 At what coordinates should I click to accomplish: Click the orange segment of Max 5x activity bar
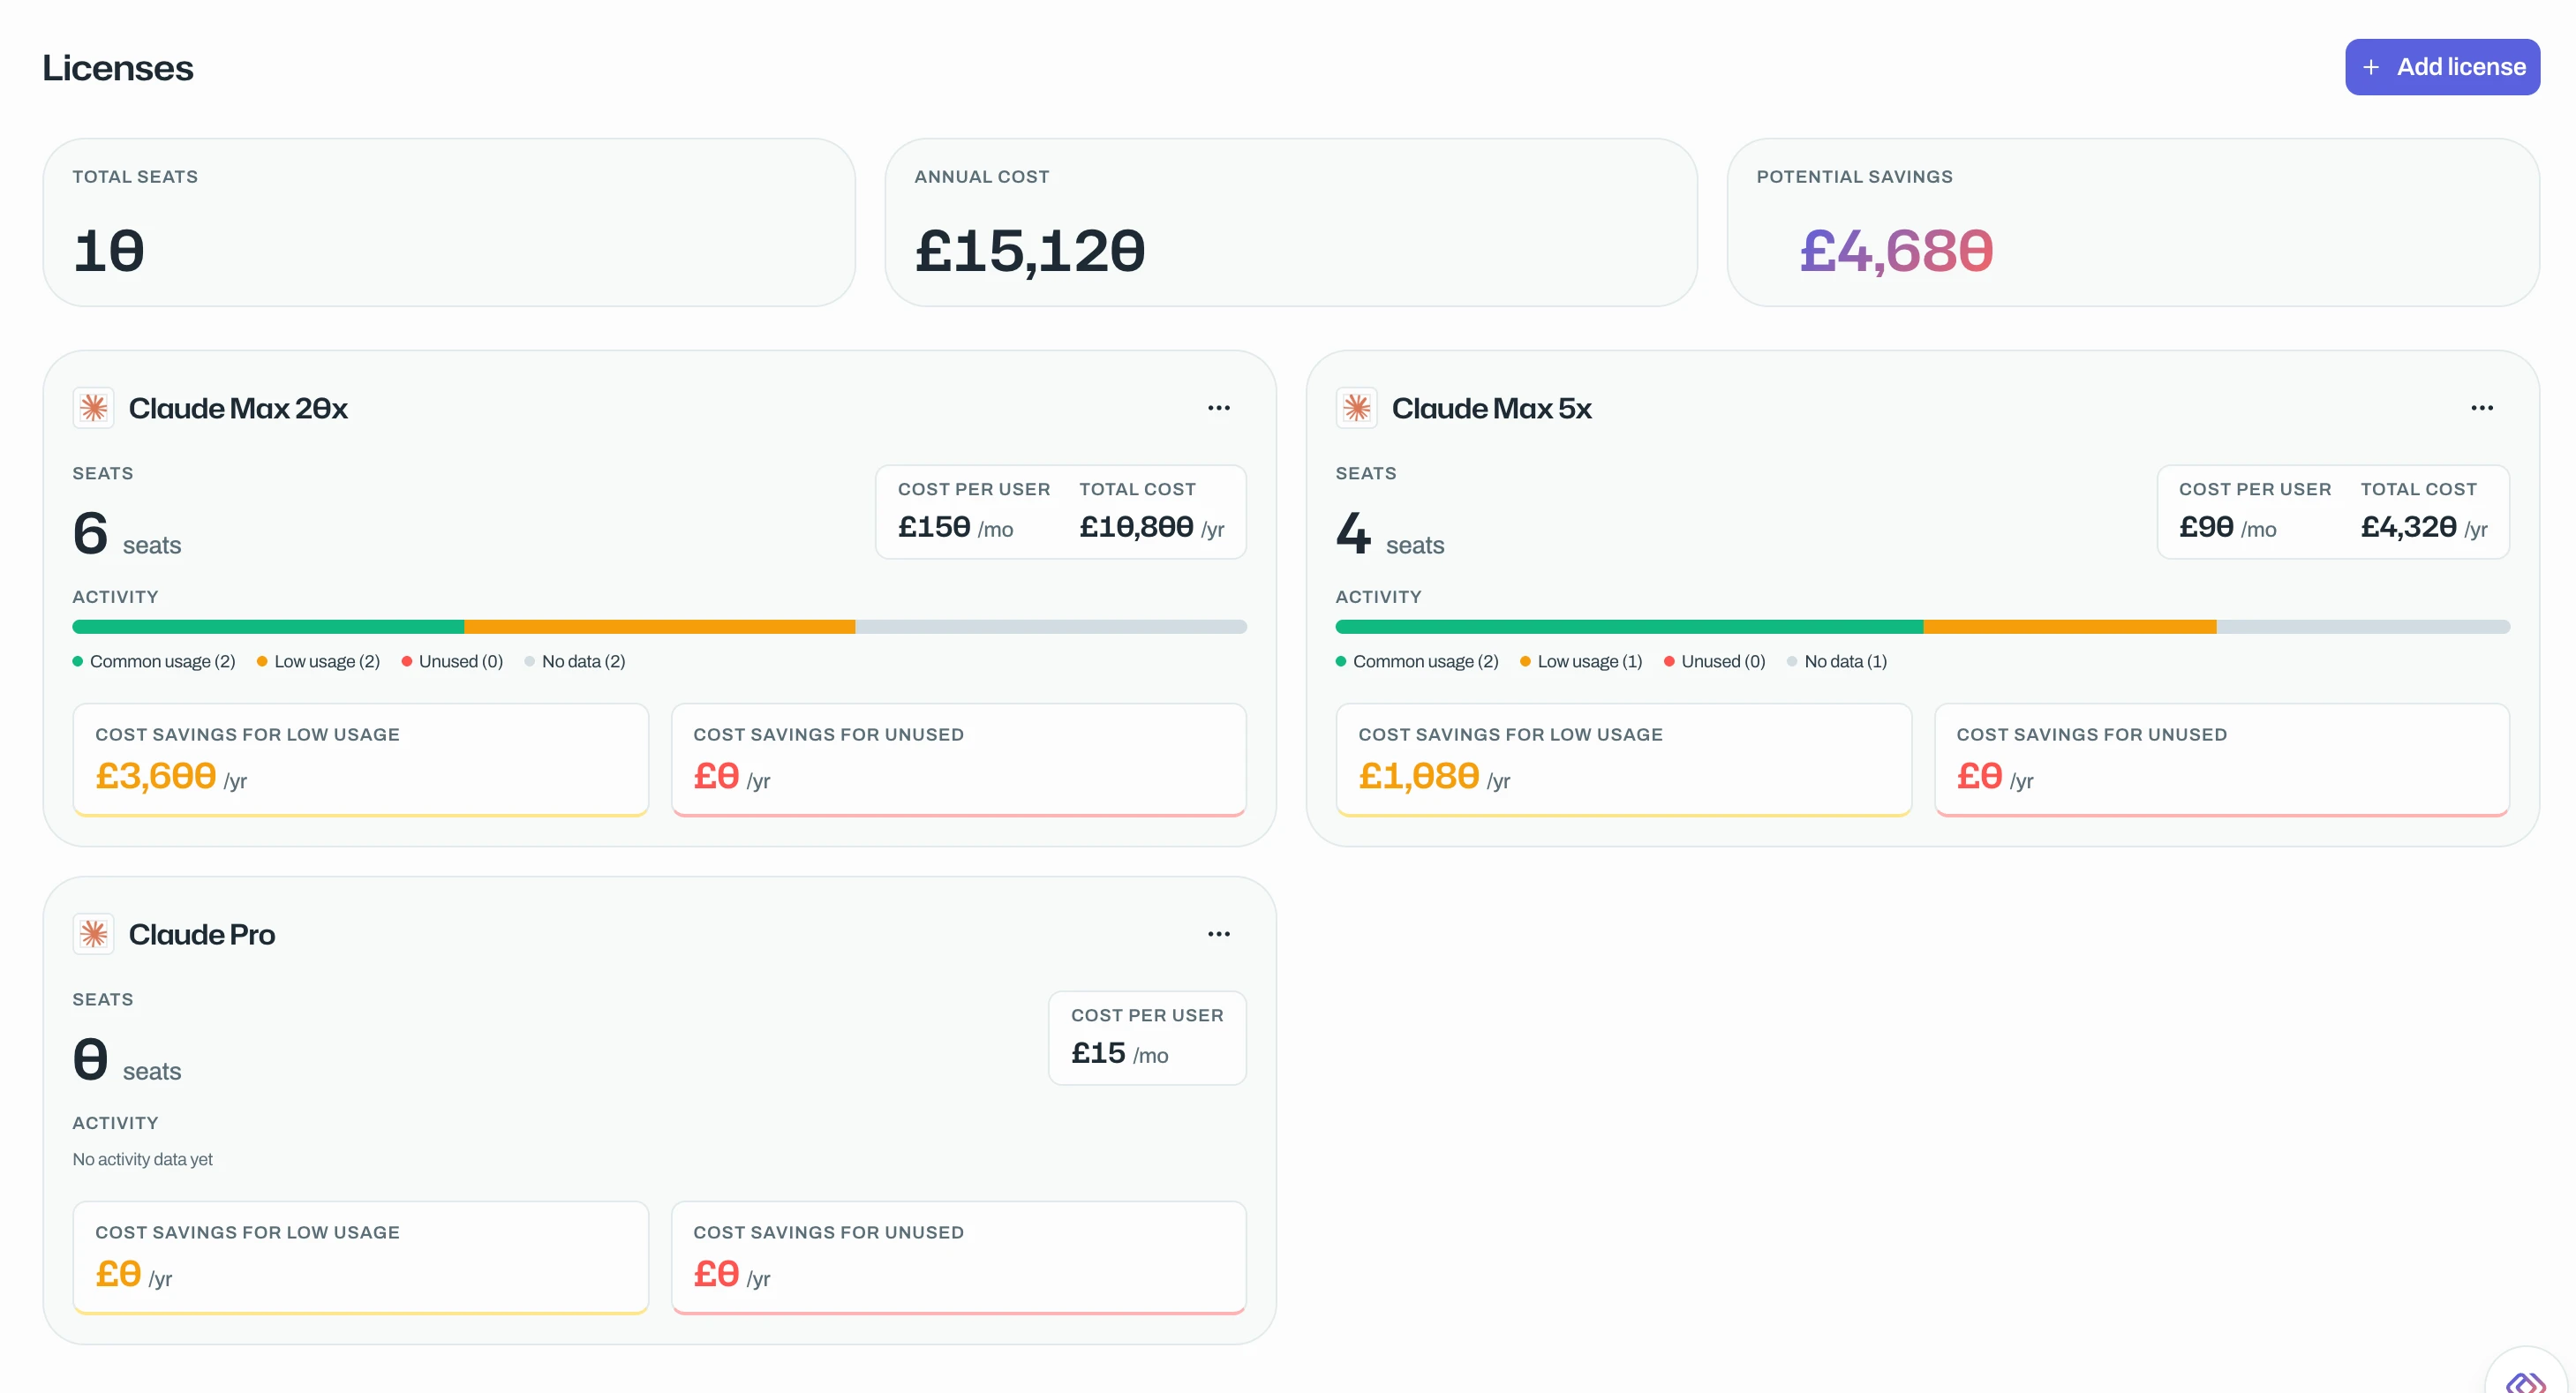click(2069, 627)
